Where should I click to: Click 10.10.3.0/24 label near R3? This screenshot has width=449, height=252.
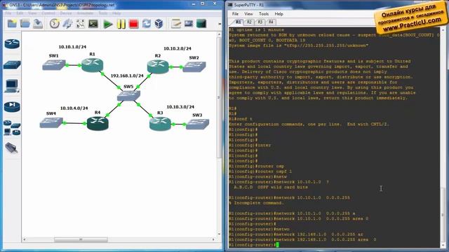tap(180, 107)
